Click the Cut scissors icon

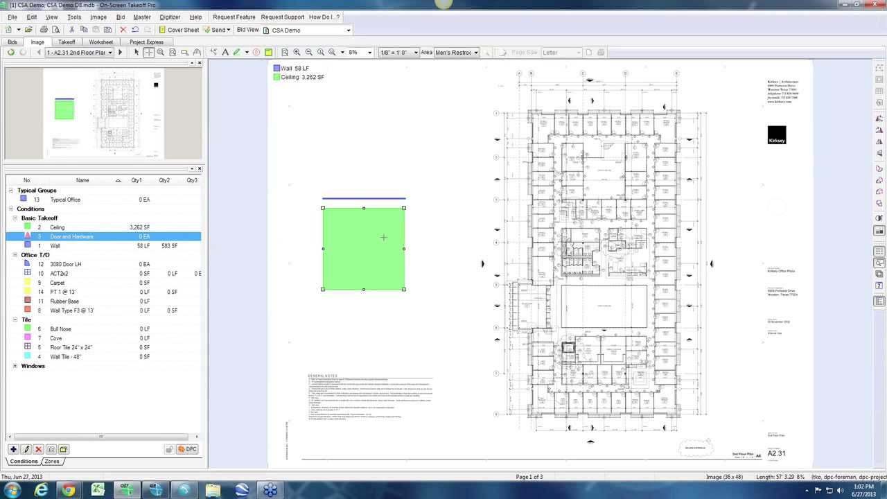coord(72,30)
